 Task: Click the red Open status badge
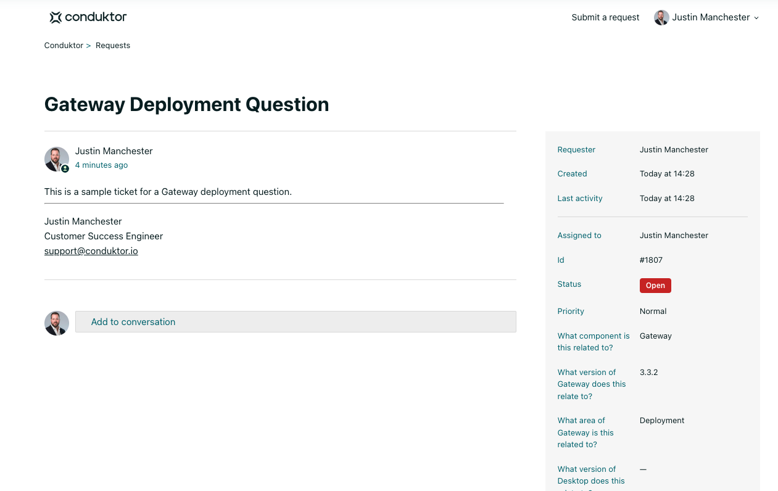(x=655, y=286)
